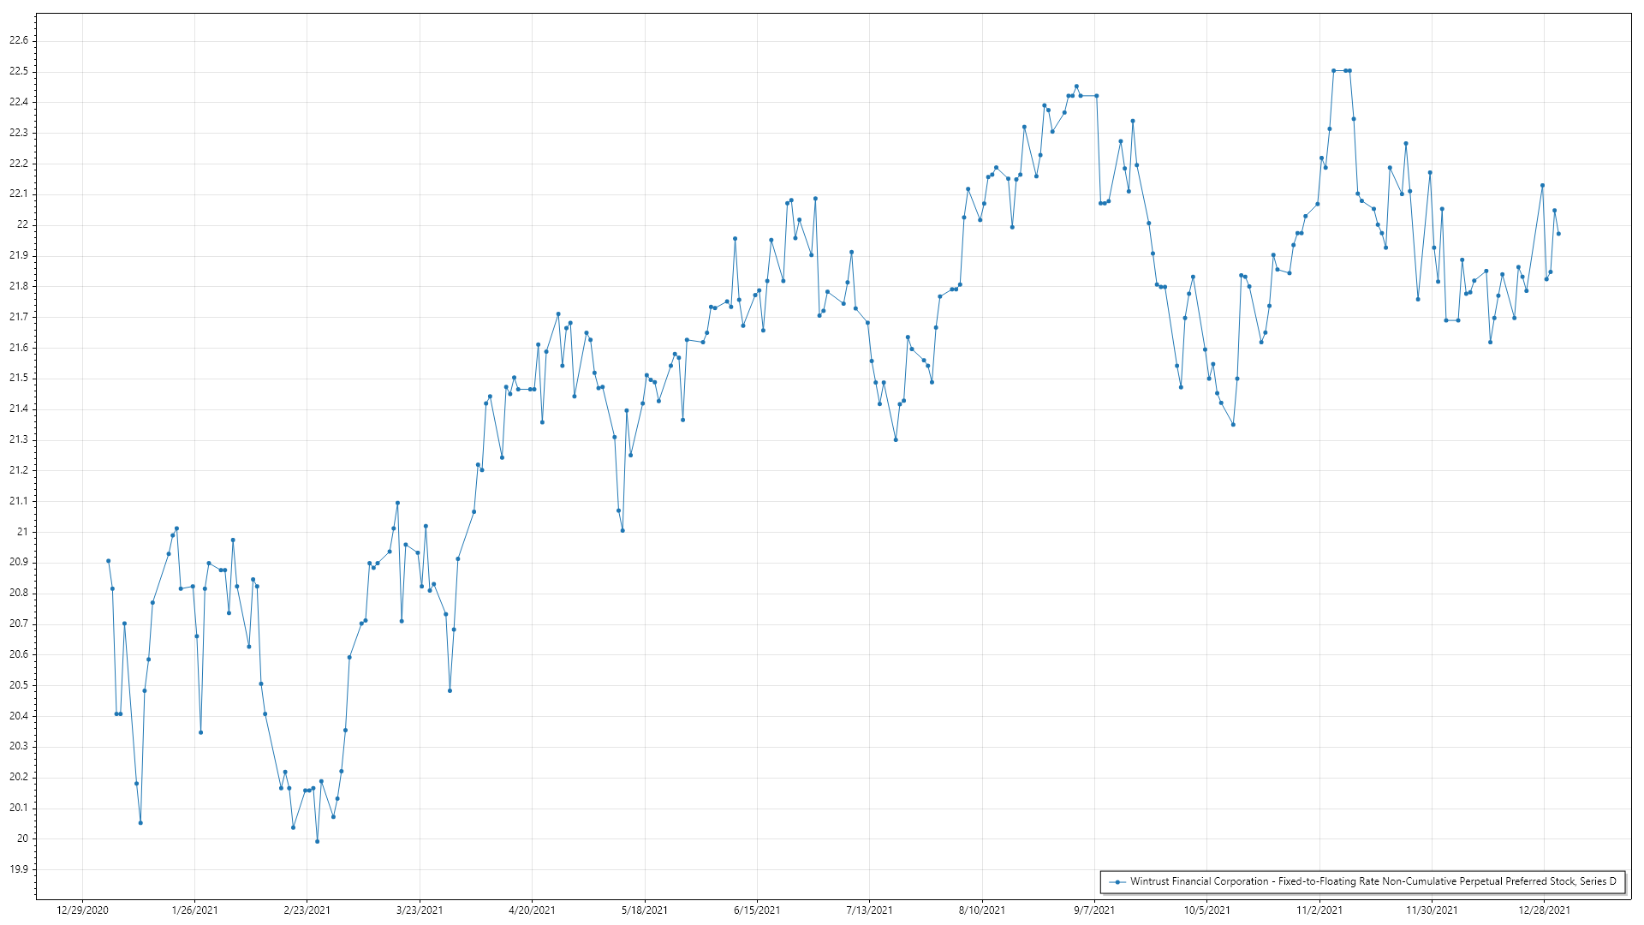Click the 12/29/2020 x-axis date label
This screenshot has height=925, width=1644.
[x=82, y=910]
